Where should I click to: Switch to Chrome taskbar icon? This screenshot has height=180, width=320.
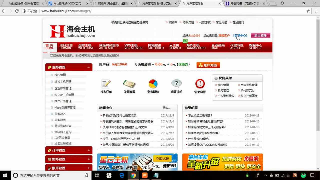[133, 175]
